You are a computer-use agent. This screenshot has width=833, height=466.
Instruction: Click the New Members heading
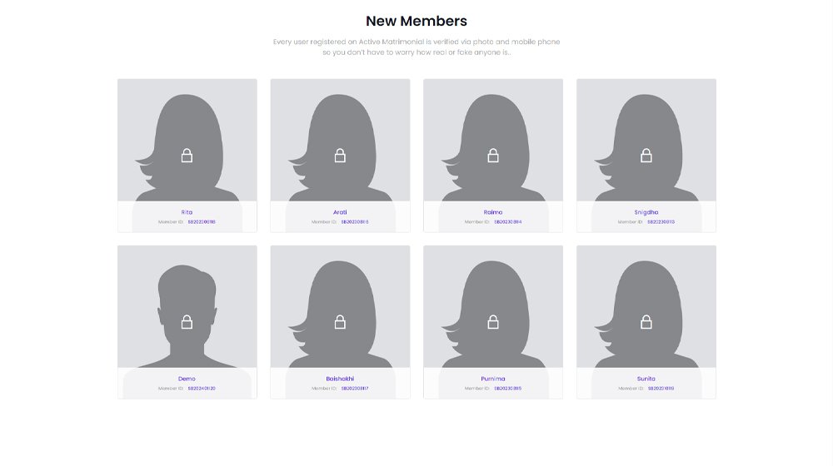(416, 21)
